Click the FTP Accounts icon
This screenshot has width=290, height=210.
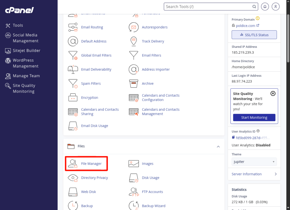(x=133, y=192)
